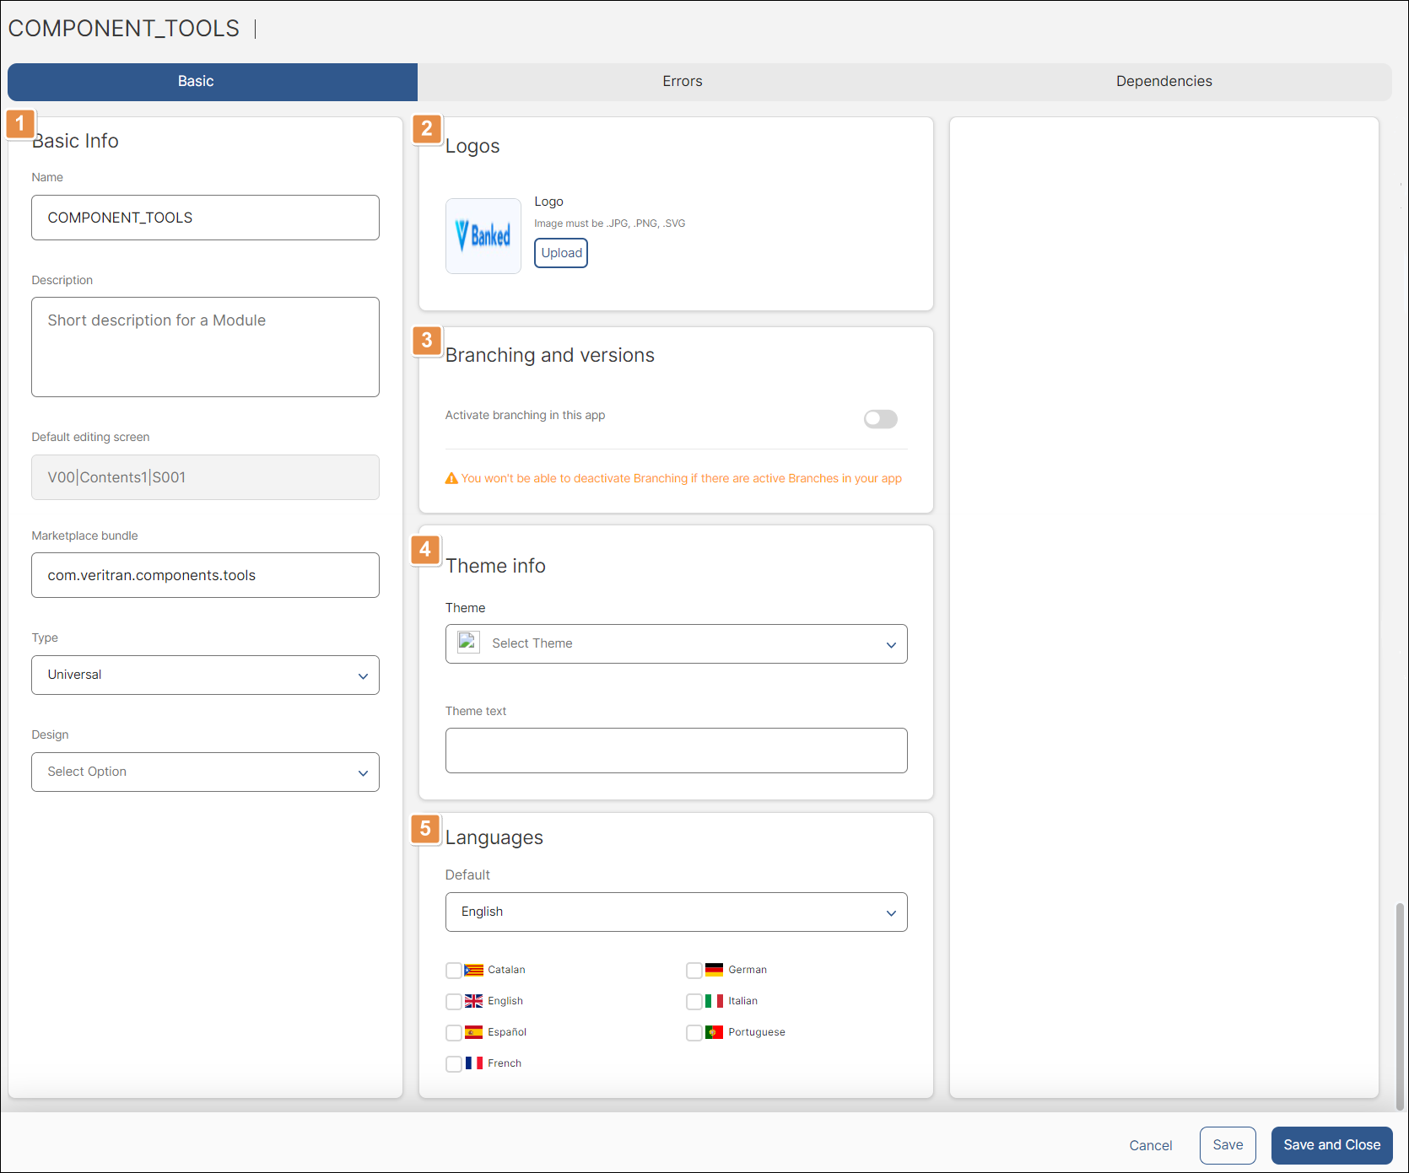Click the Theme text input field
The height and width of the screenshot is (1173, 1409).
point(676,751)
